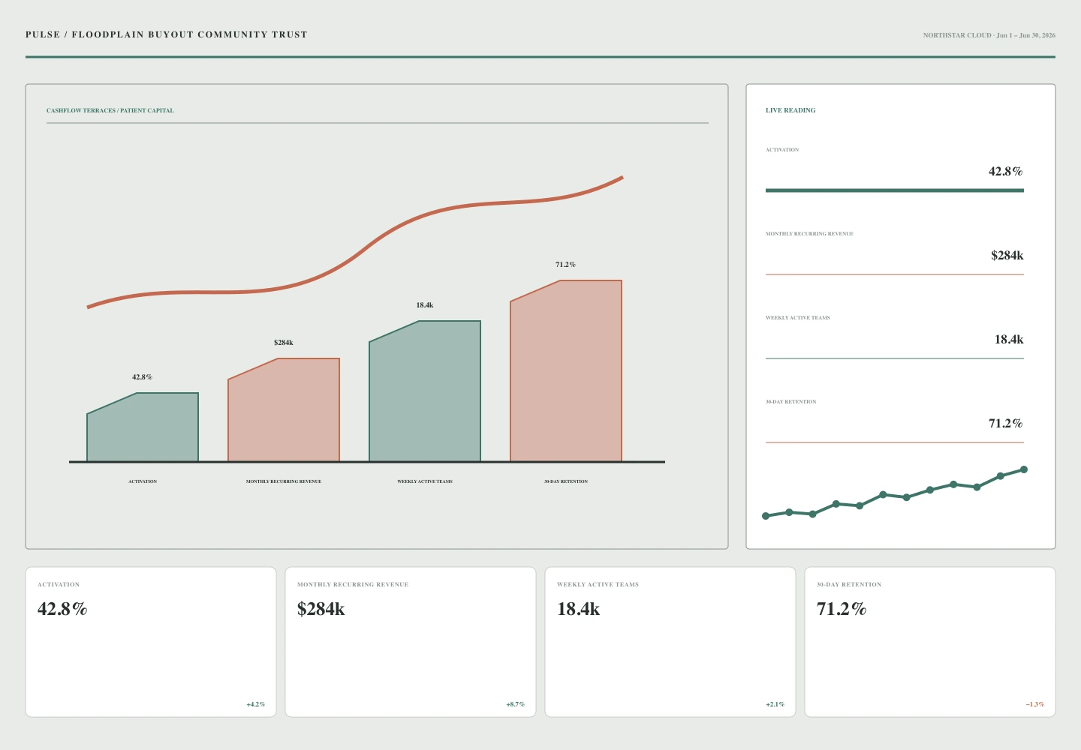Click the Northstar Cloud date range label
The image size is (1081, 750).
point(989,35)
